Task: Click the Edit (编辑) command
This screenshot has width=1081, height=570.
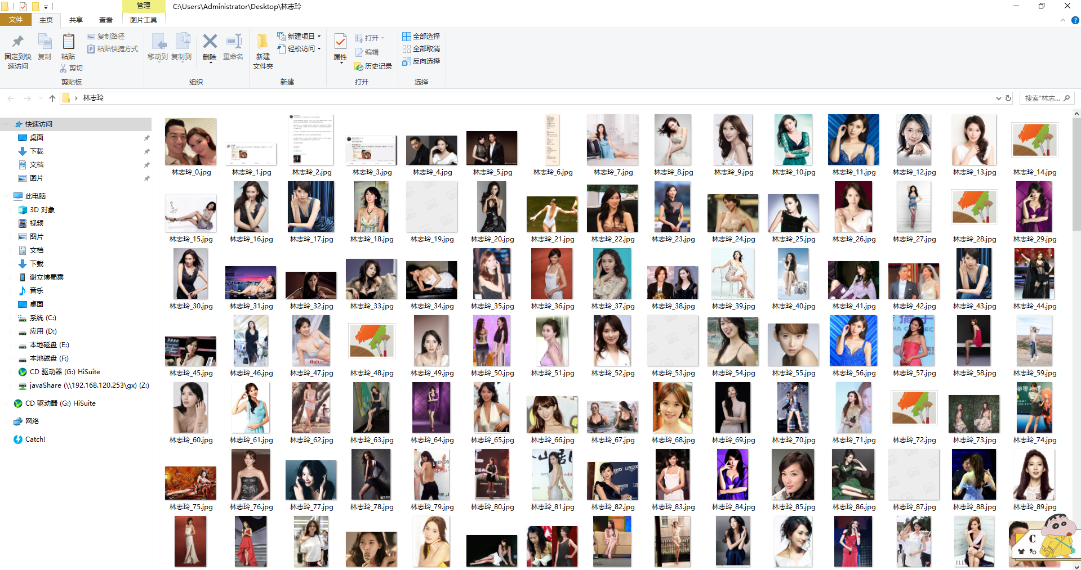Action: click(367, 52)
